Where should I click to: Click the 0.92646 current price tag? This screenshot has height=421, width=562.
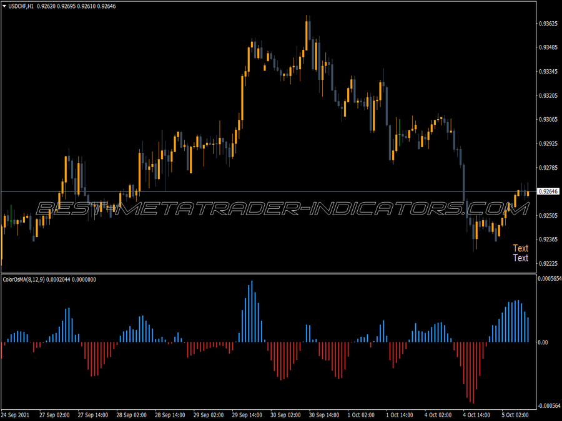pos(548,191)
